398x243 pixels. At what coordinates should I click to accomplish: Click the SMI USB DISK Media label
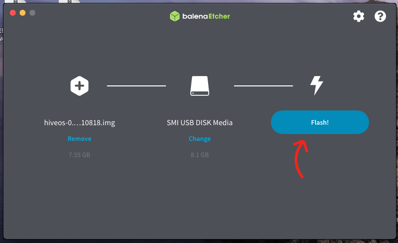pos(200,123)
